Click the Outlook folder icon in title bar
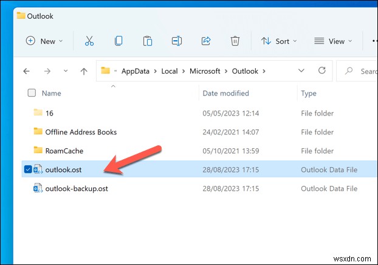 click(x=21, y=15)
